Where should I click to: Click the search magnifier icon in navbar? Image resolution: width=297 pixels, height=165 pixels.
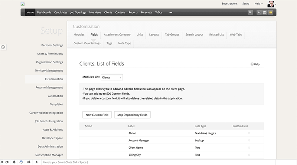pos(250,12)
